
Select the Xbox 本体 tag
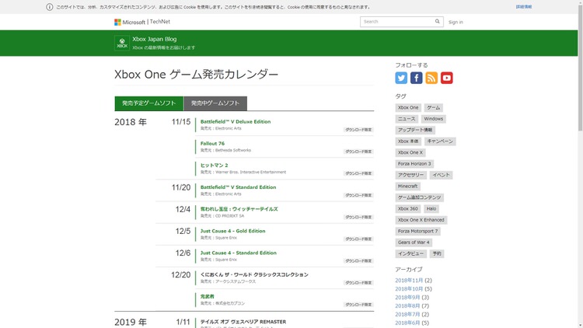click(408, 141)
